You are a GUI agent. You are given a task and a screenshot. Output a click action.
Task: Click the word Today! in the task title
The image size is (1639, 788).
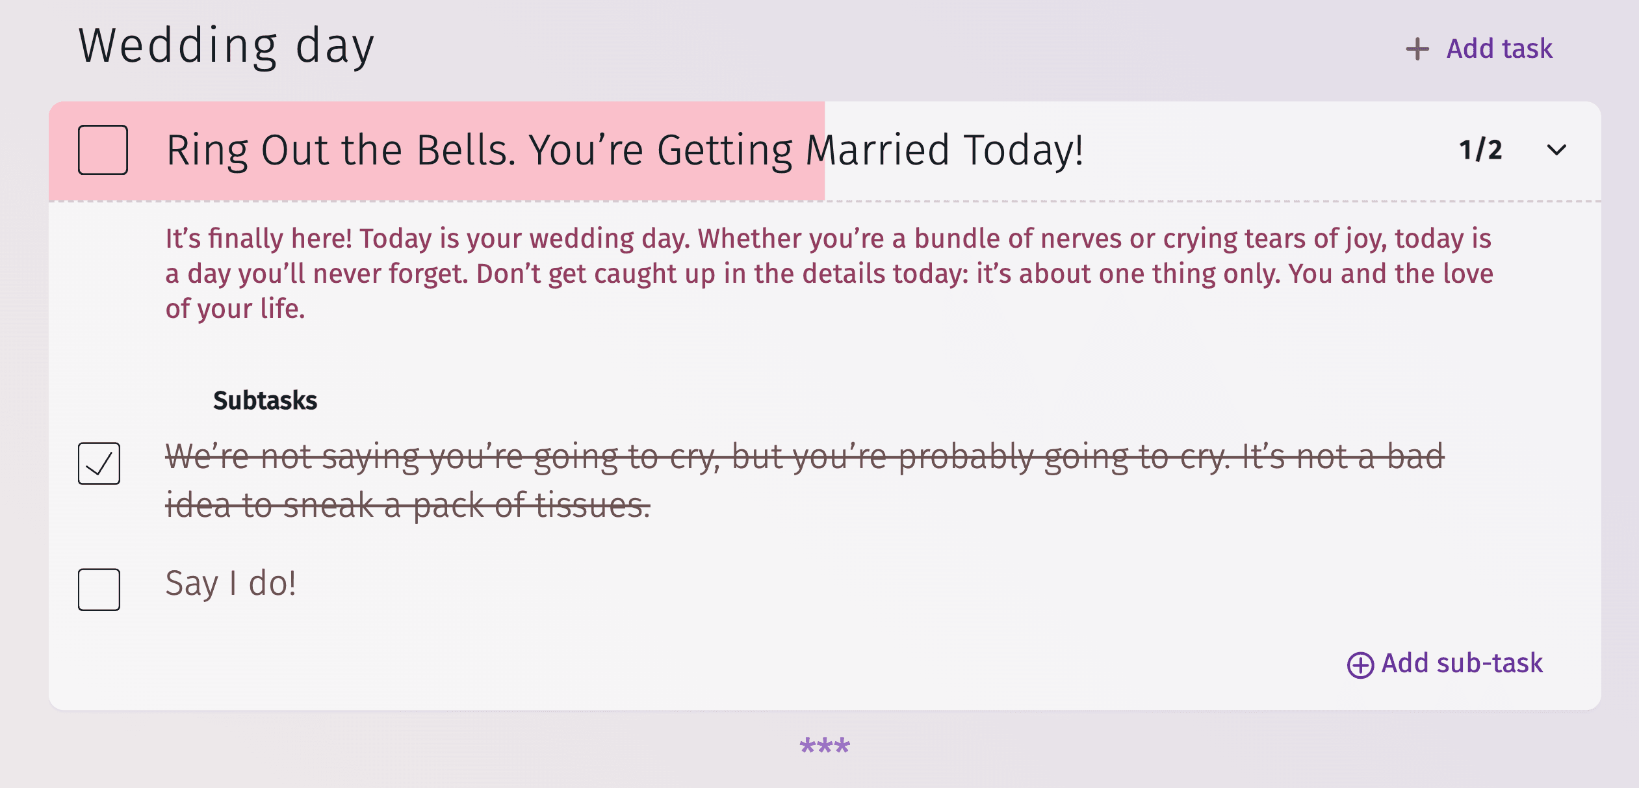1024,150
